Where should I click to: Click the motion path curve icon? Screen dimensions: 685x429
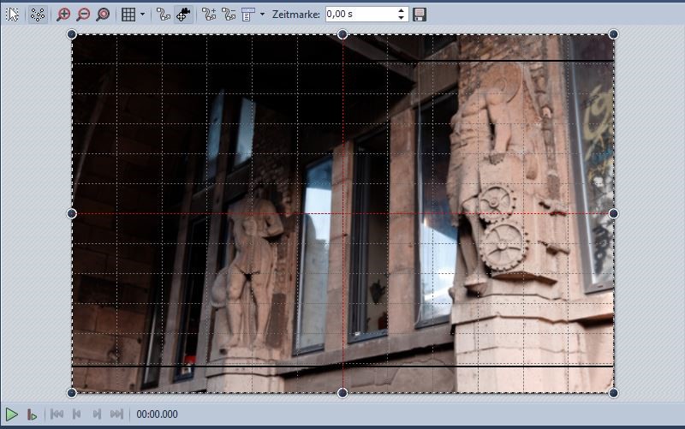pos(164,15)
